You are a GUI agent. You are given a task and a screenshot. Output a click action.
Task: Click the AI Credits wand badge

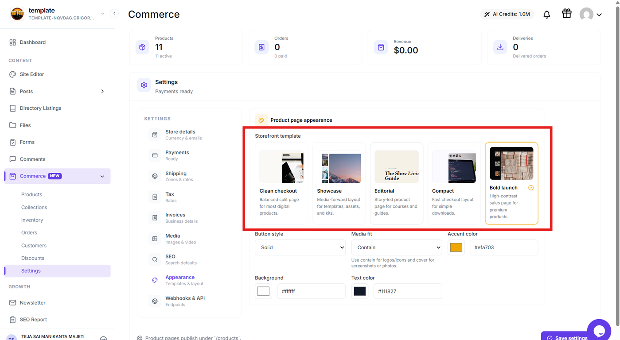pyautogui.click(x=507, y=14)
